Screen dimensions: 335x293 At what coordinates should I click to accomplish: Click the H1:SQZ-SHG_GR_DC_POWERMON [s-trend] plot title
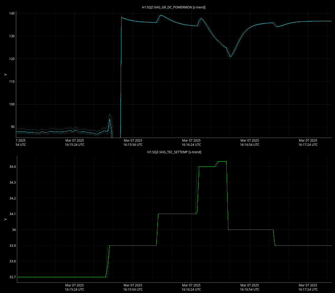(174, 7)
